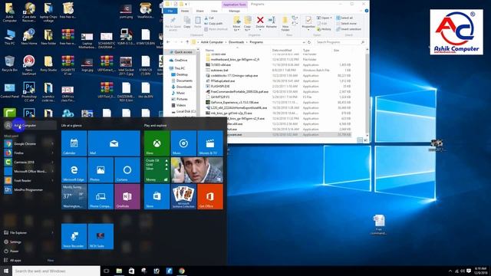491x276 pixels.
Task: Click Invert selection in ribbon
Action: pos(348,29)
